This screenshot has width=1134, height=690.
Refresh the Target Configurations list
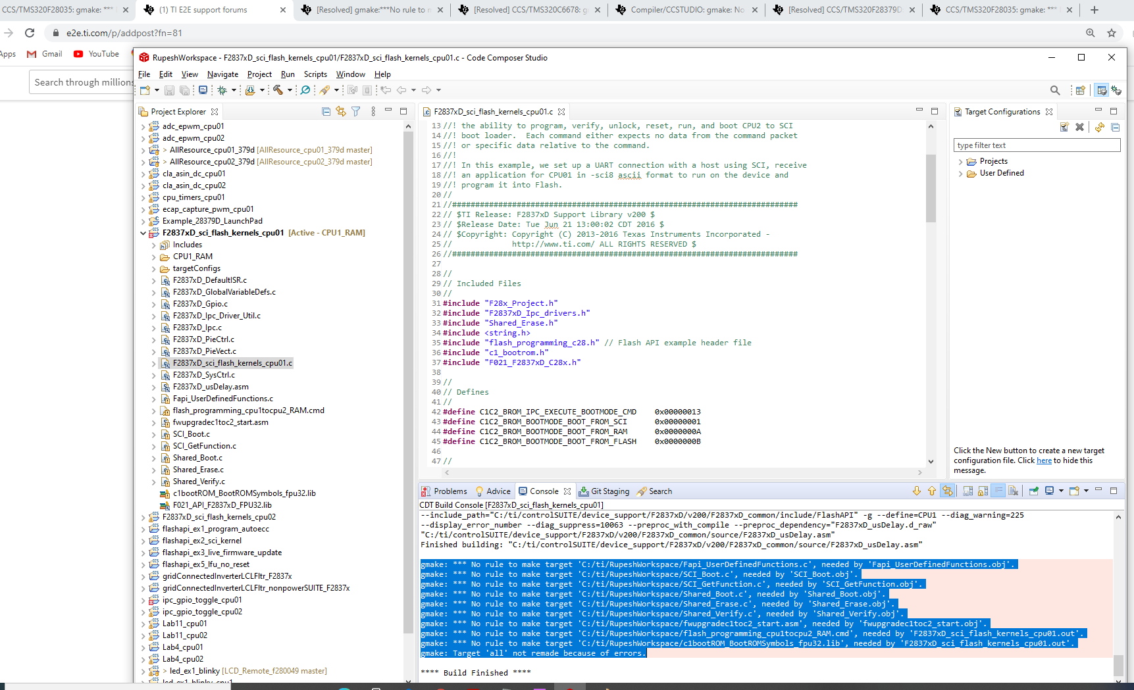pos(1099,128)
